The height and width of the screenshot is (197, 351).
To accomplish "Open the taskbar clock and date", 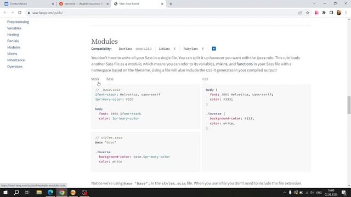I will (x=331, y=193).
